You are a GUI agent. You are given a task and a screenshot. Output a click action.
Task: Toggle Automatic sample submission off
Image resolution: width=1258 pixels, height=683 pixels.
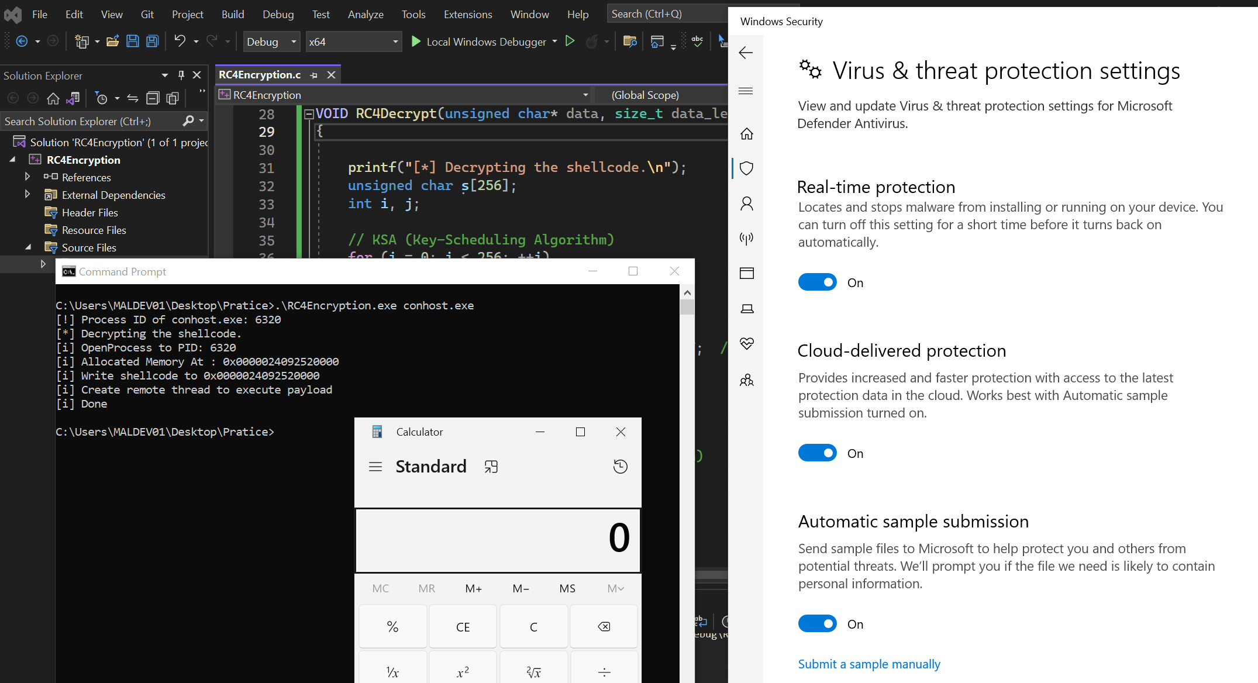coord(817,624)
